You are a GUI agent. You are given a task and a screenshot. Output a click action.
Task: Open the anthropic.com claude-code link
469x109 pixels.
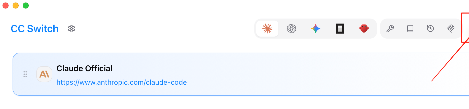coord(122,82)
